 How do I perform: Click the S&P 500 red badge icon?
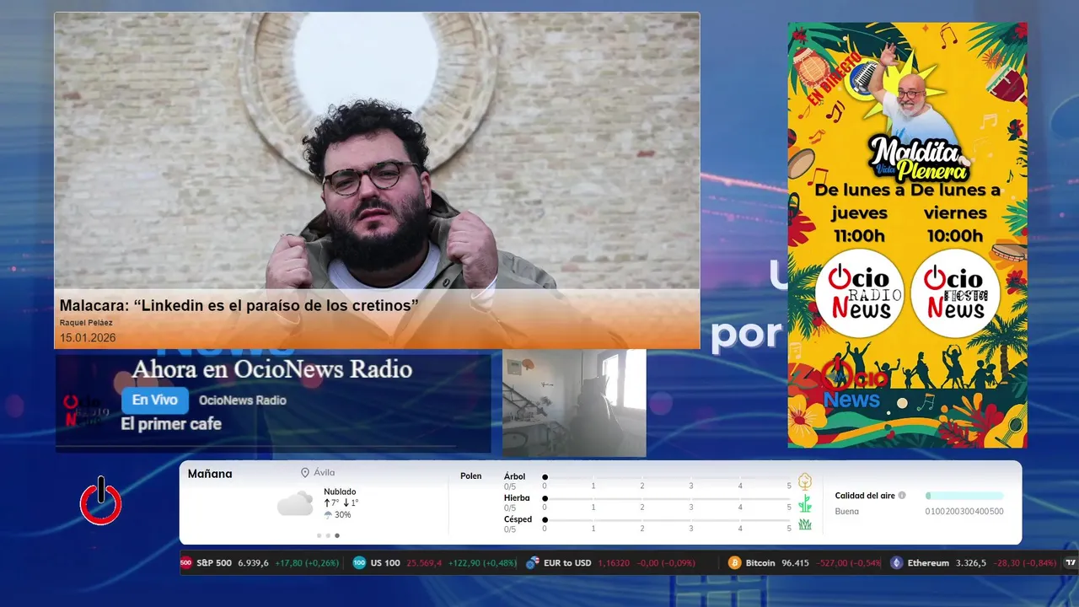pyautogui.click(x=186, y=562)
